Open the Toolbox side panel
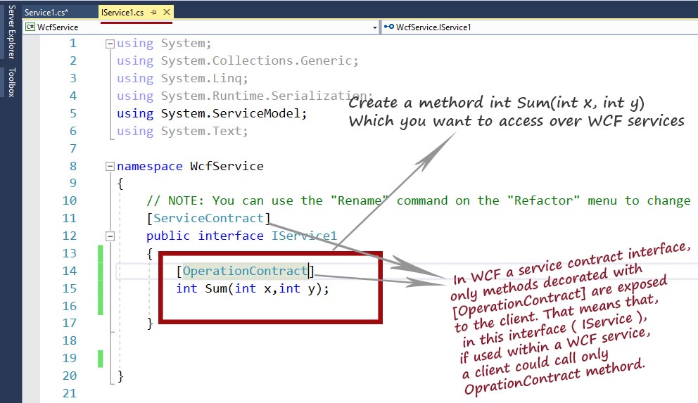The height and width of the screenshot is (403, 698). [11, 82]
